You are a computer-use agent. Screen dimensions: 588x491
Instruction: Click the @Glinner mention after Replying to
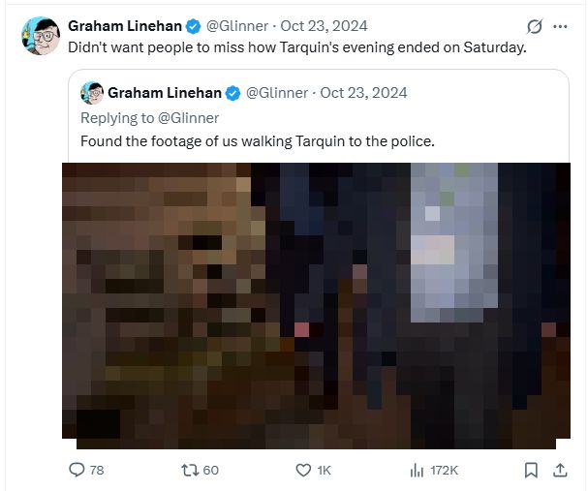[x=188, y=118]
